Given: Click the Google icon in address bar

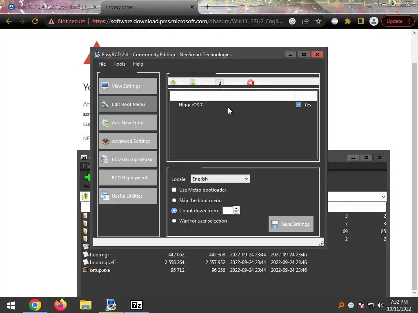Looking at the screenshot, I should [x=292, y=21].
